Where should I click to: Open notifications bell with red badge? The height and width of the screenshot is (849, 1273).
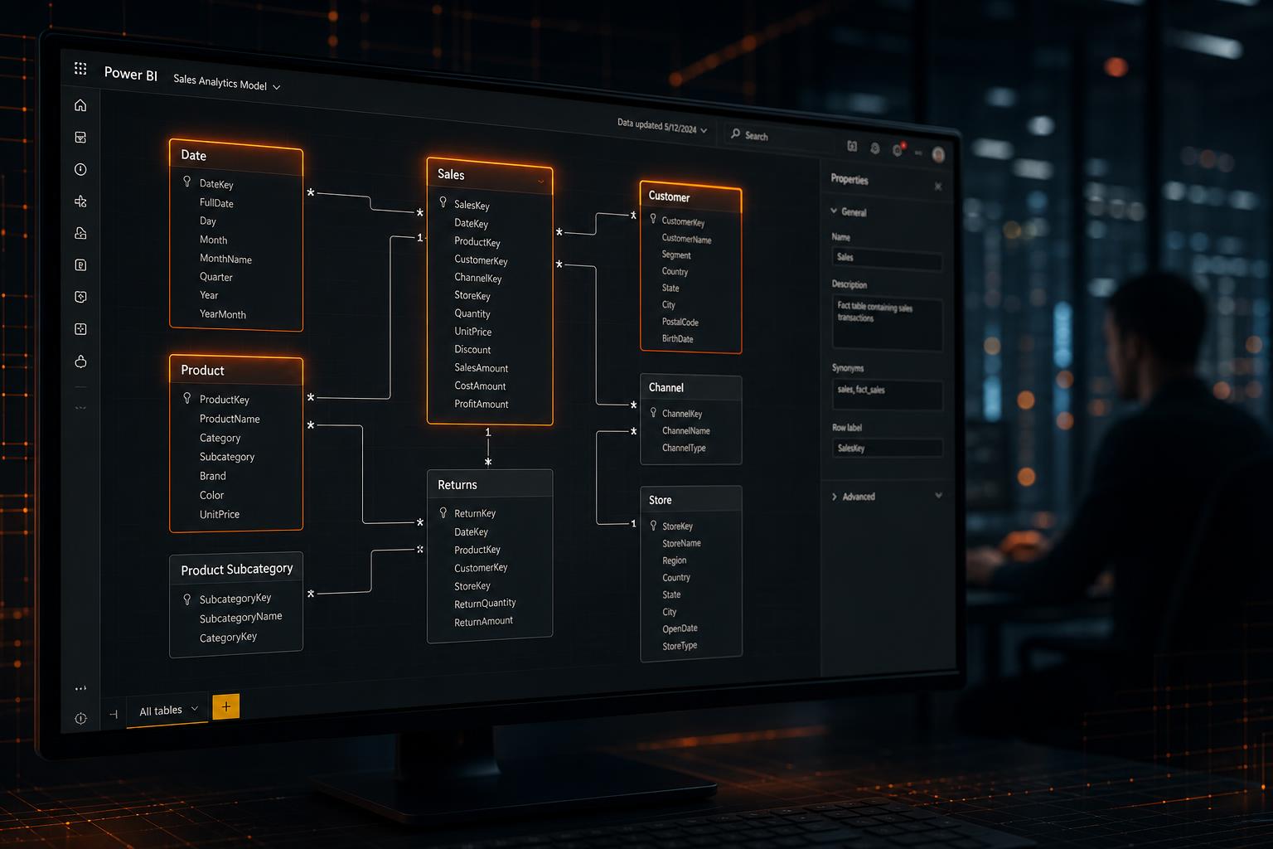click(x=898, y=149)
